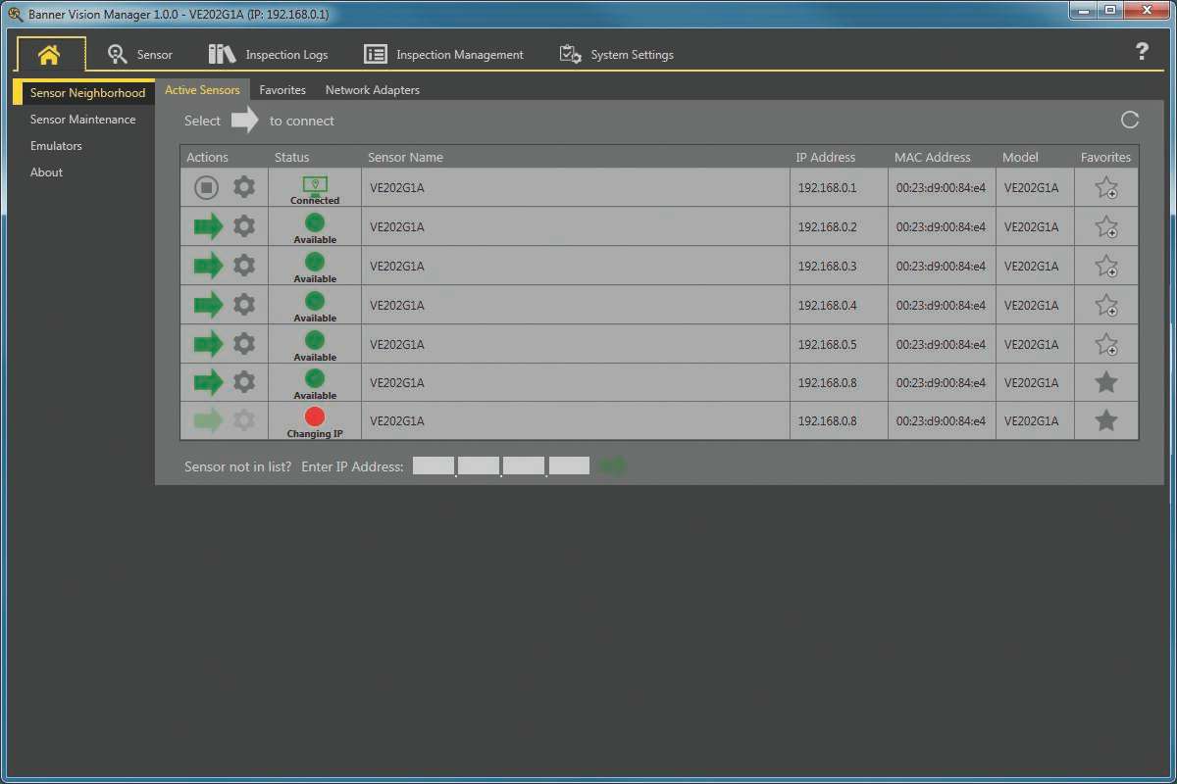
Task: Remove sensor 192.168.0.8 from favorites
Action: coord(1105,382)
